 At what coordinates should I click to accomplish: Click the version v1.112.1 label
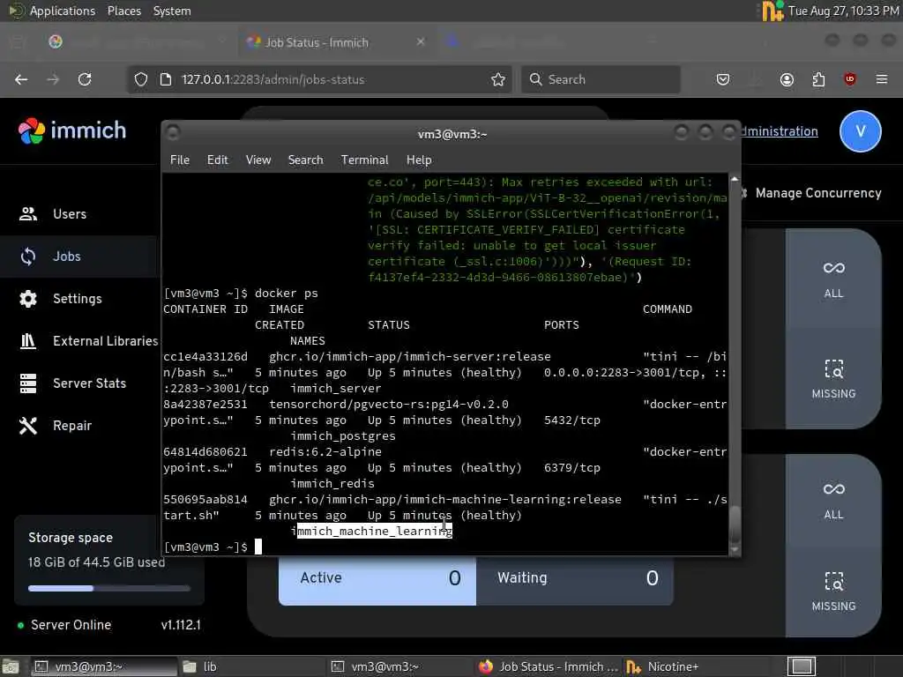181,625
